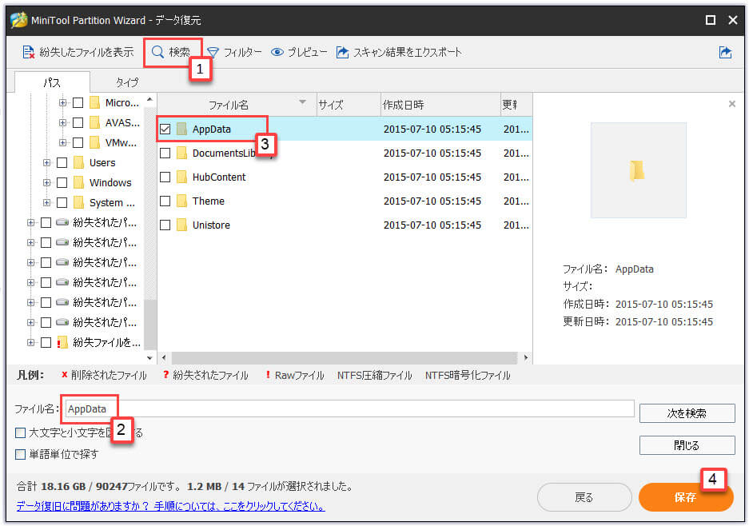The image size is (749, 526).
Task: Expand the Users tree node
Action: [x=47, y=162]
